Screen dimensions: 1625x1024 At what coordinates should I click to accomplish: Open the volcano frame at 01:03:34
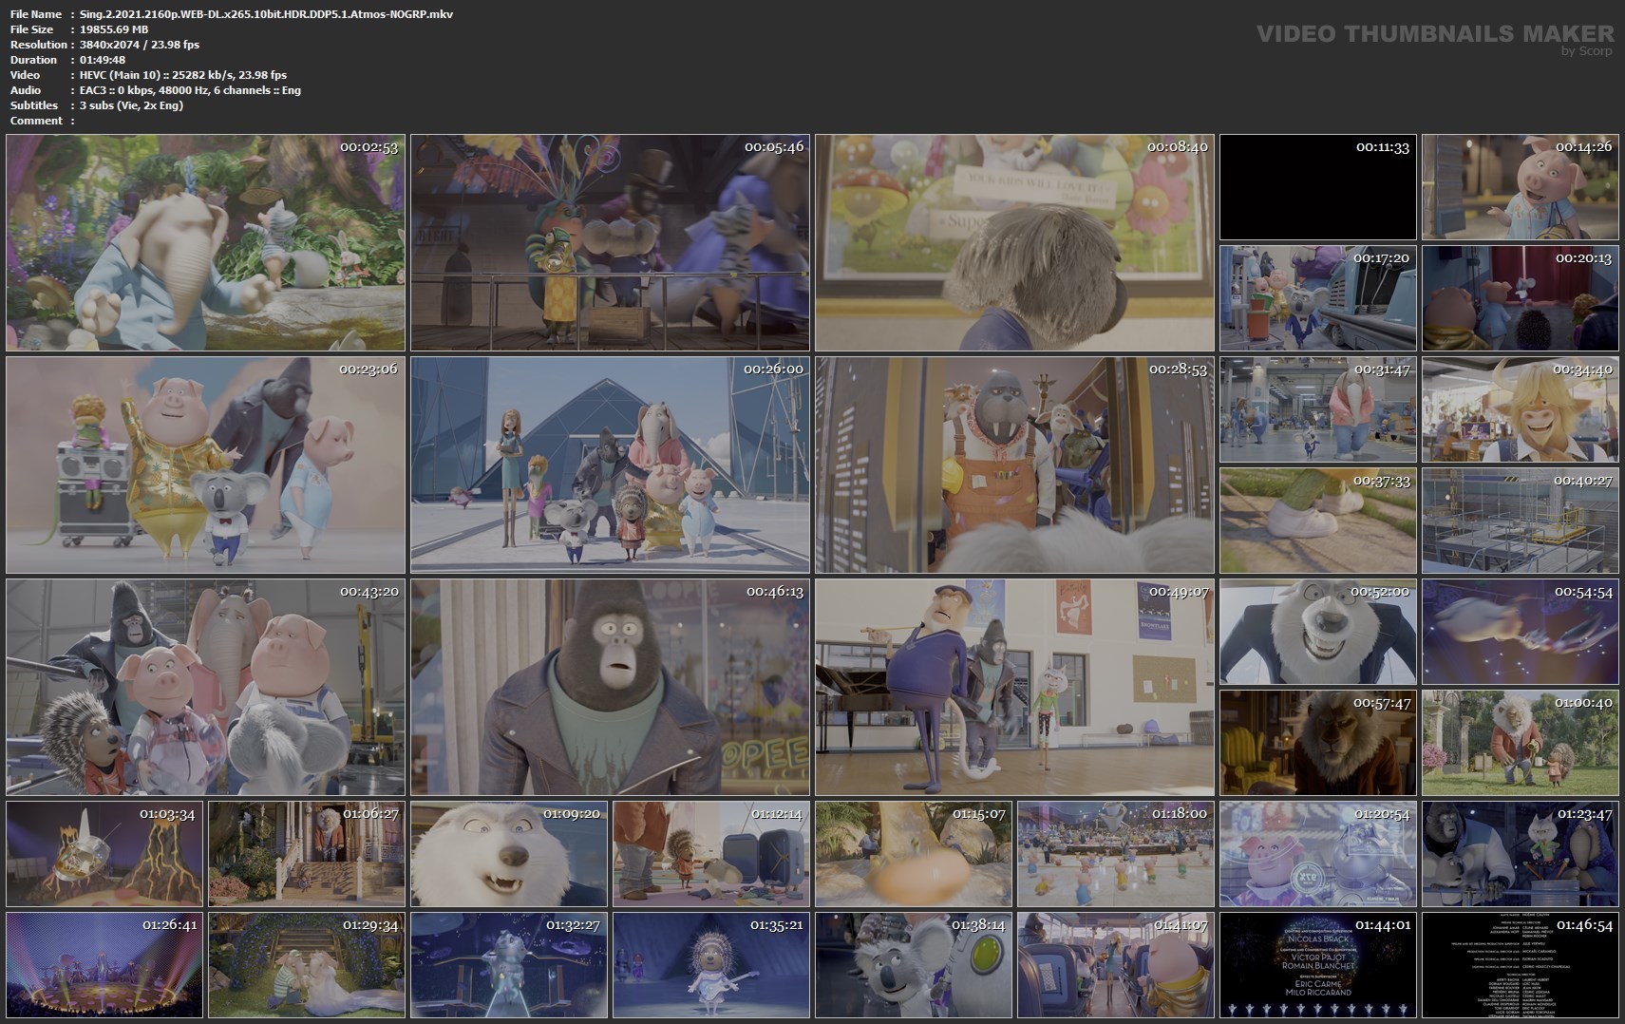(104, 854)
